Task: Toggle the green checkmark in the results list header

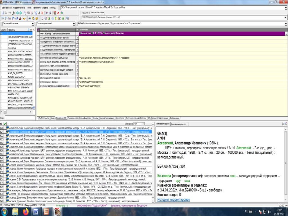Action: pyautogui.click(x=5, y=124)
